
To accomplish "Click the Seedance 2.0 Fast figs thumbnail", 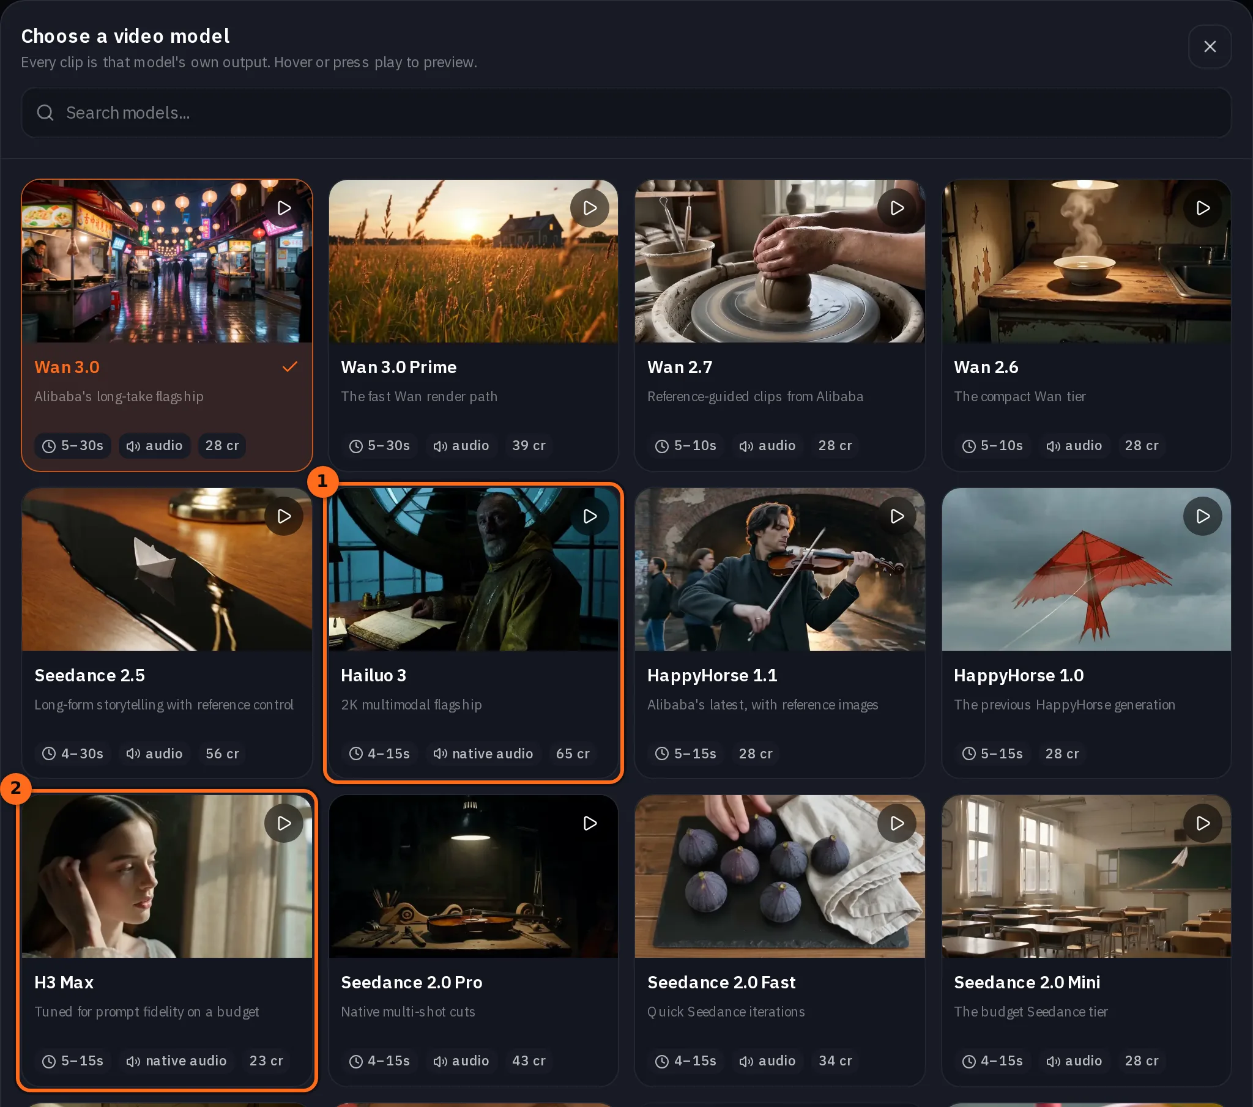I will (779, 876).
